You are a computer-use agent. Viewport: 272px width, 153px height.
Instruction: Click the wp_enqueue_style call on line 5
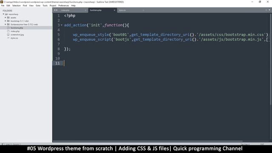(91, 35)
